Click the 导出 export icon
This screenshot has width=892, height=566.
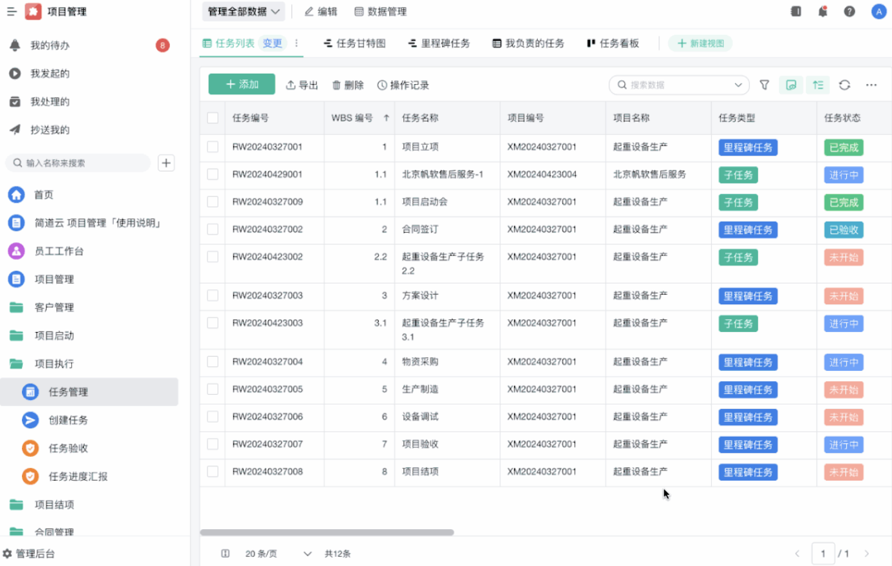coord(293,84)
